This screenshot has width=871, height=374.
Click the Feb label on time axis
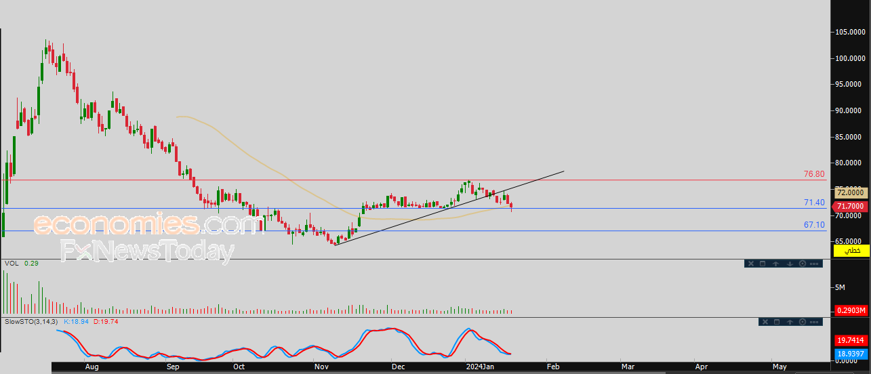point(553,367)
